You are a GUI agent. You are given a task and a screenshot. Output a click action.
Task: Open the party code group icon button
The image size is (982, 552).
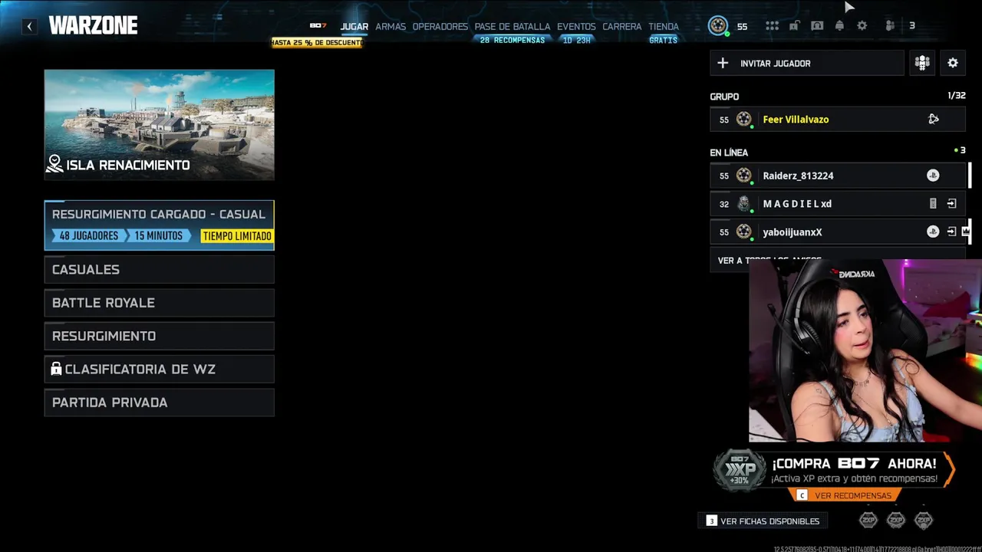(x=922, y=63)
